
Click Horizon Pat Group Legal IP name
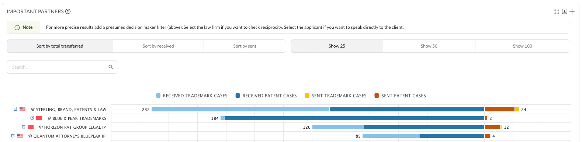(75, 127)
